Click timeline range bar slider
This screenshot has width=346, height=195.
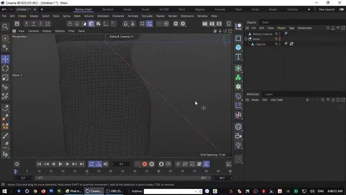(123, 178)
